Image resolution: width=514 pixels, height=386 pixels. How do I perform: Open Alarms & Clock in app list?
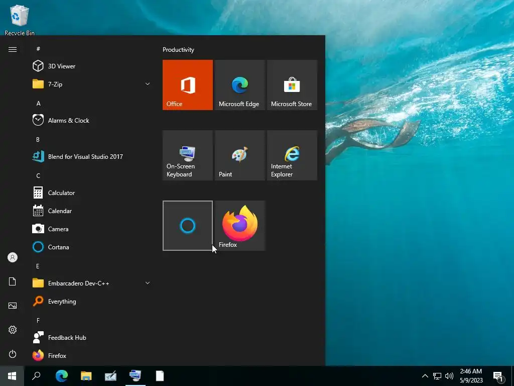[91, 121]
